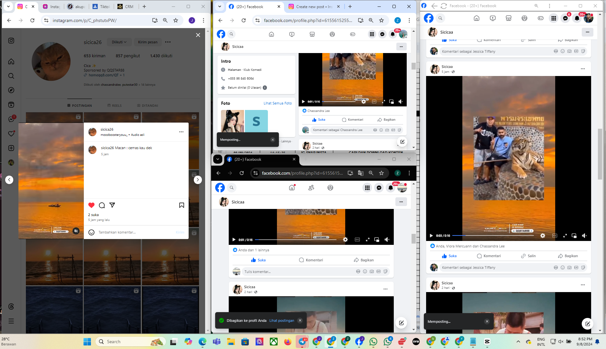Open WhatsApp from Windows taskbar
The image size is (606, 349).
point(373,342)
